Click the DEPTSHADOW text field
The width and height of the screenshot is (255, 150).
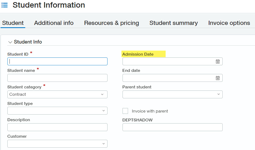pos(172,127)
